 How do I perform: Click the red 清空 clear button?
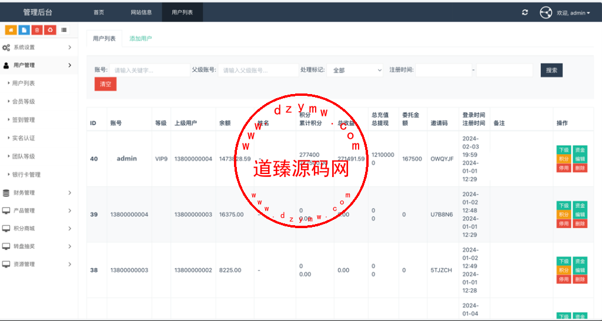pyautogui.click(x=106, y=84)
